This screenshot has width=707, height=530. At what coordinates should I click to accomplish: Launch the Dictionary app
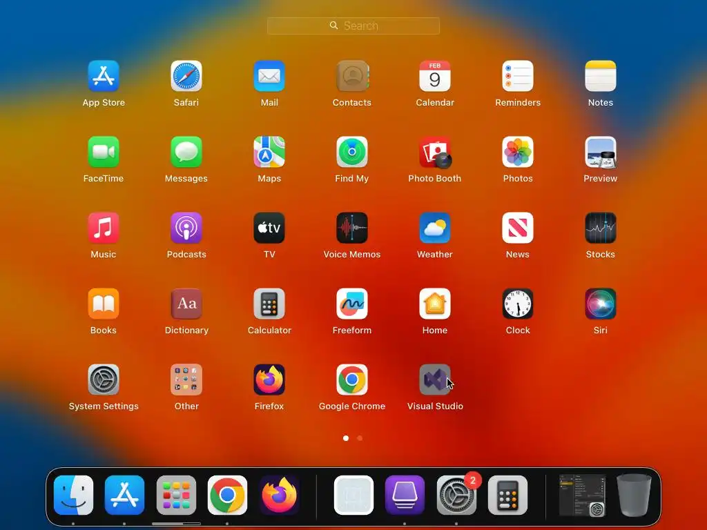click(x=186, y=304)
